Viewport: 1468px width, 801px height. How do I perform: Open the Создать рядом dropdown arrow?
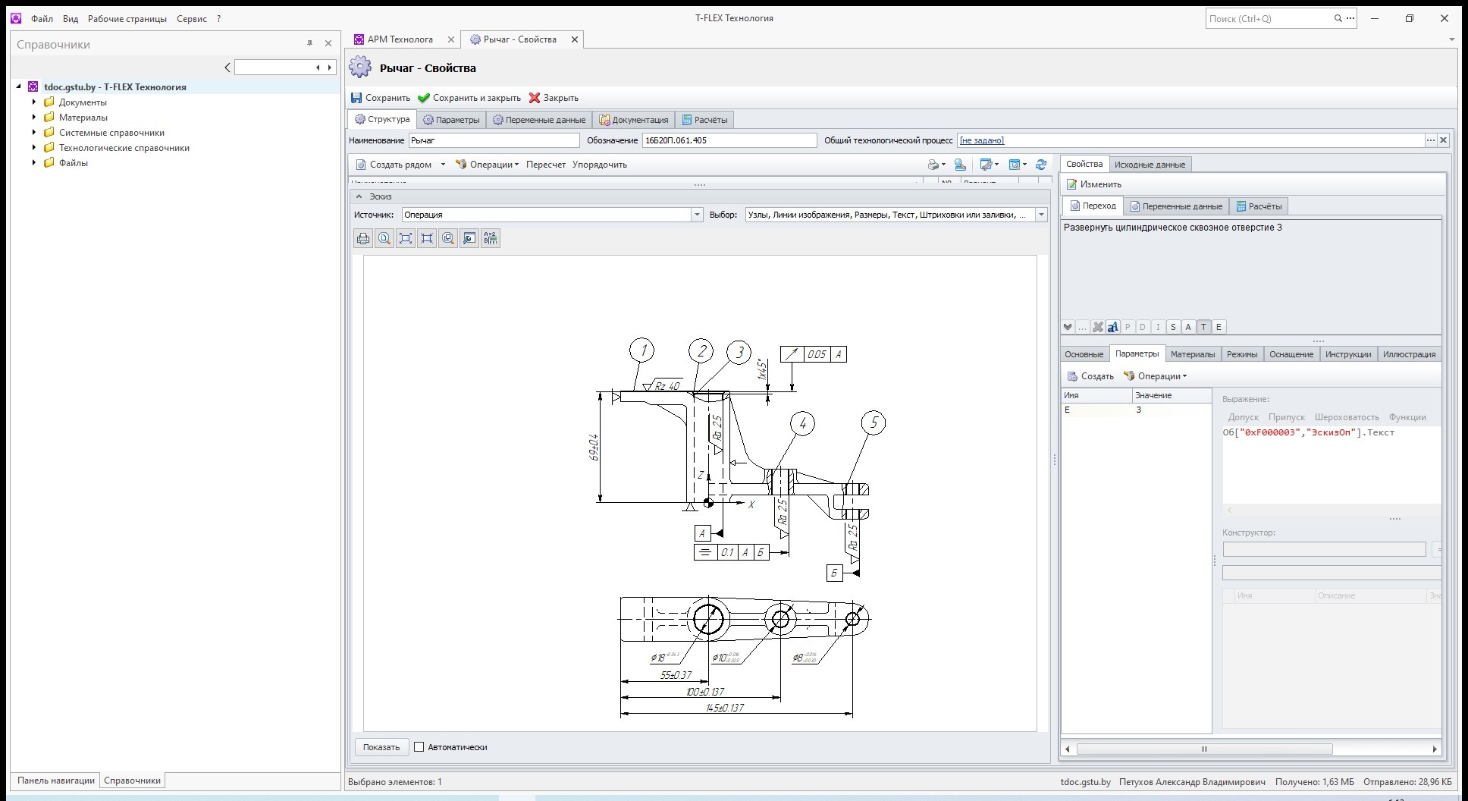[443, 165]
